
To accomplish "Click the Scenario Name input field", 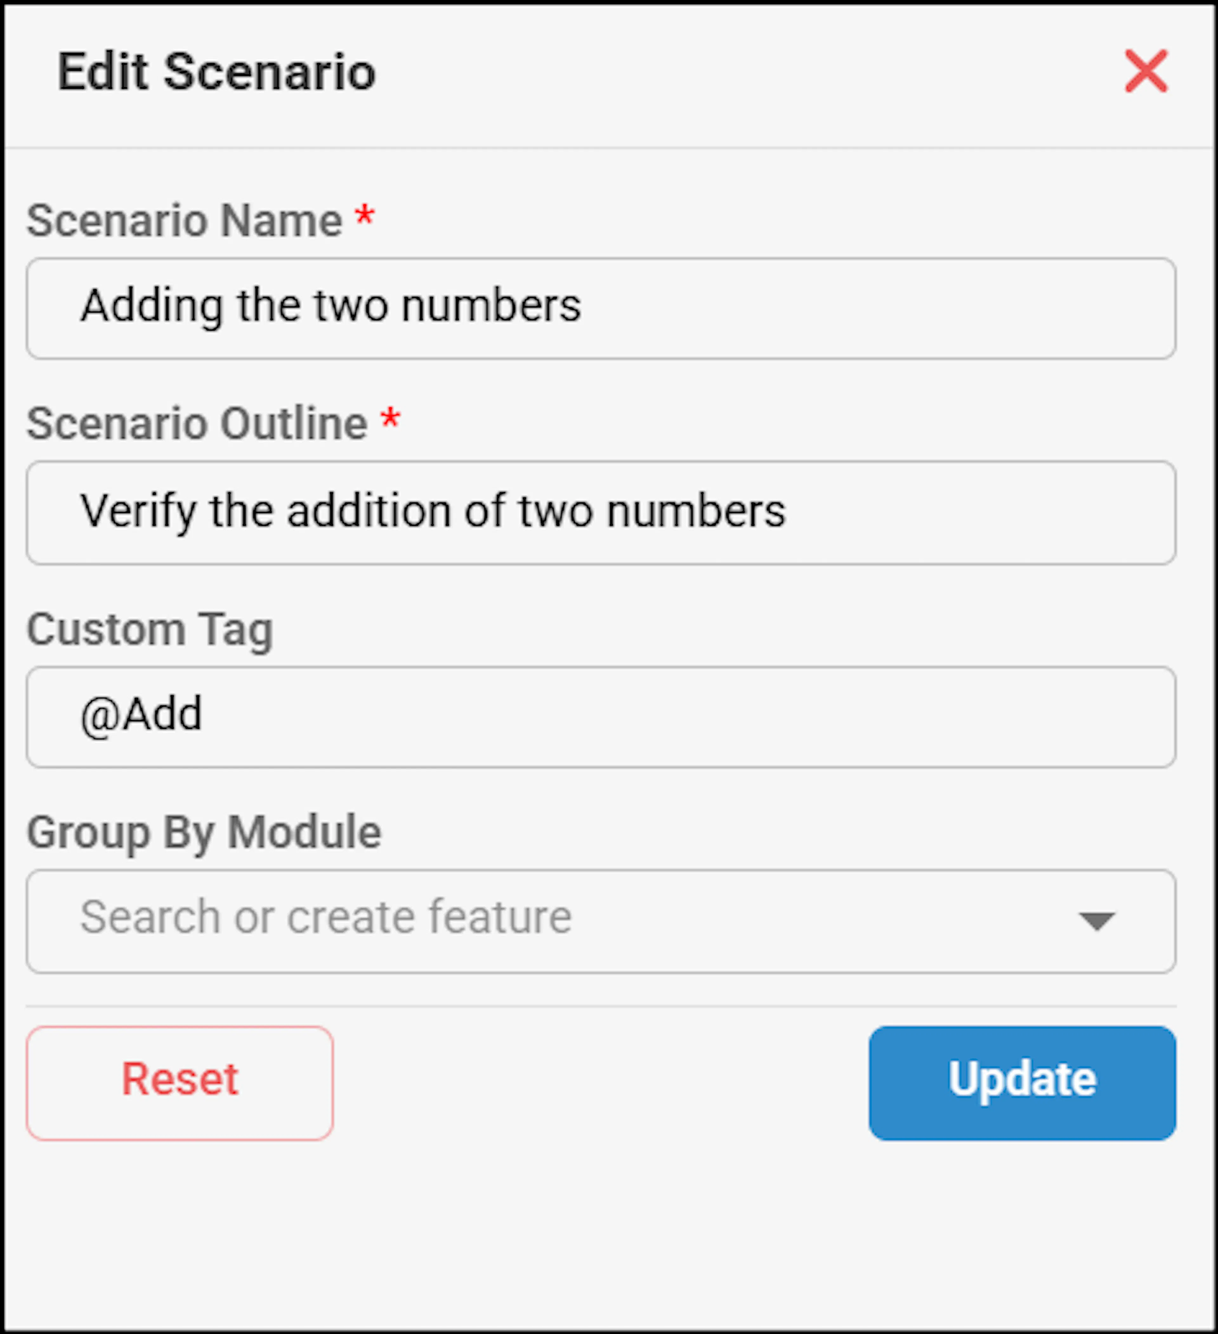I will (601, 308).
